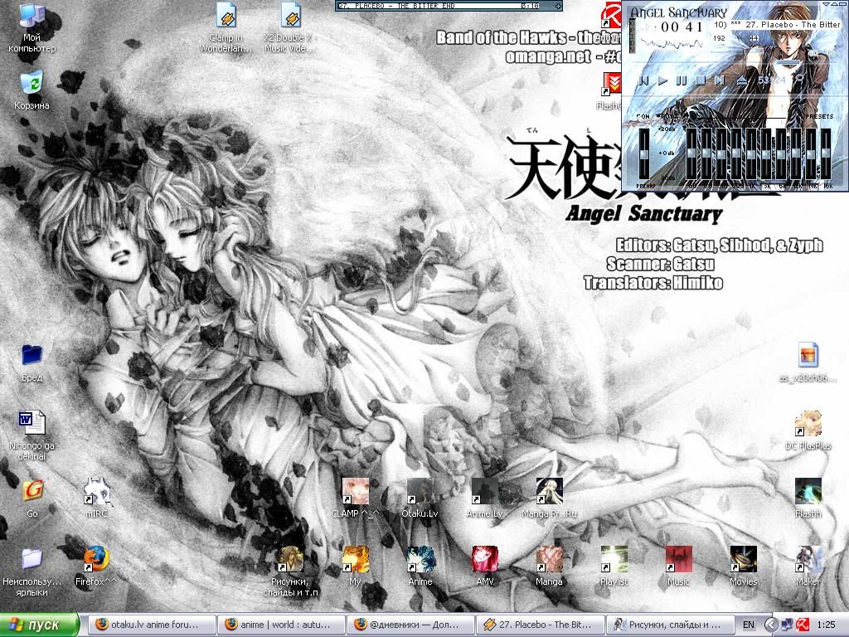849x637 pixels.
Task: Open the Otaku.Lv shortcut
Action: [420, 498]
